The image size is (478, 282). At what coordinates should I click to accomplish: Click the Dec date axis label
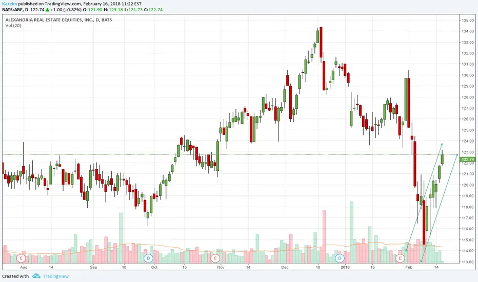pyautogui.click(x=285, y=267)
